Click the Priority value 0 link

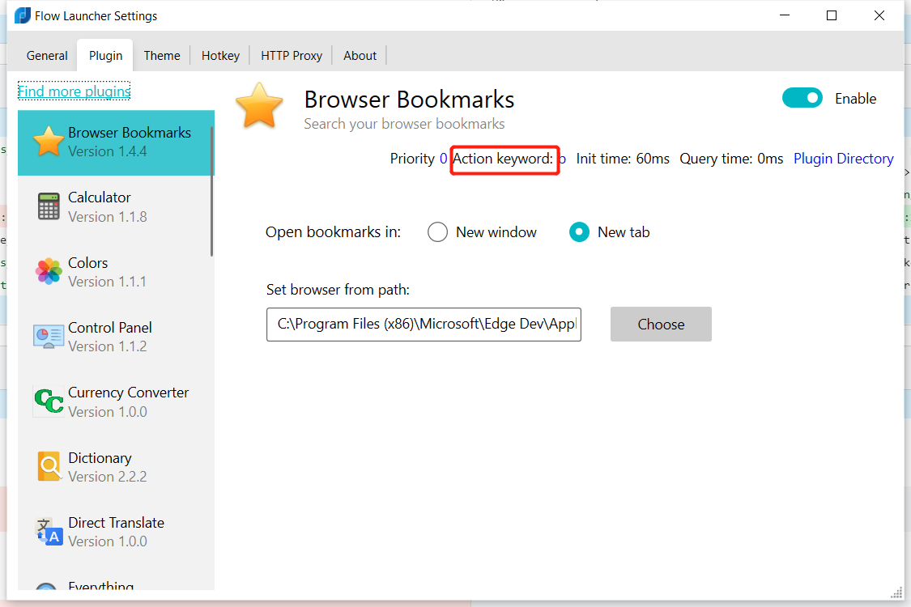[x=443, y=159]
